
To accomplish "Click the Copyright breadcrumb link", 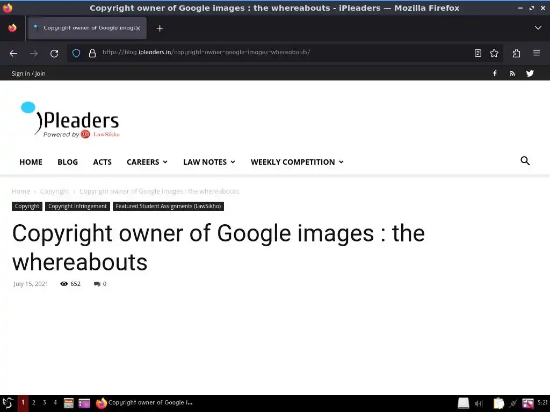I will click(x=54, y=192).
